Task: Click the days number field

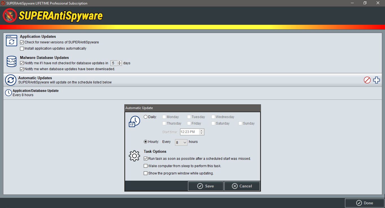Action: [114, 63]
